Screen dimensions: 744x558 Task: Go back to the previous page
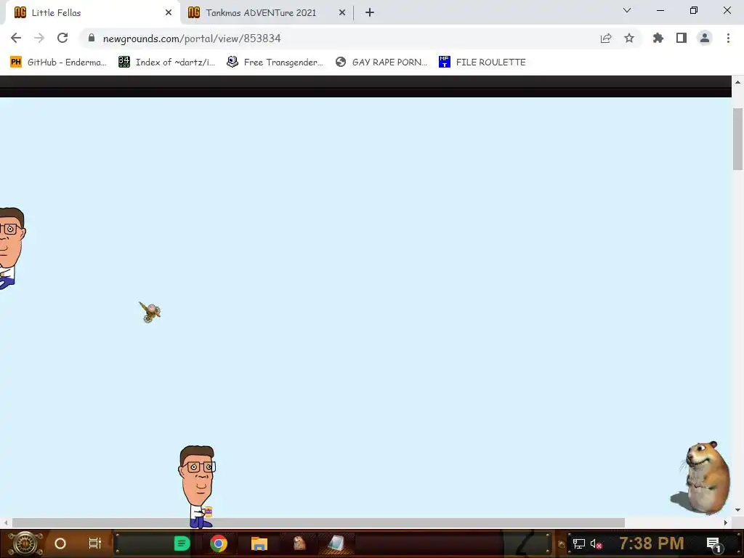tap(16, 39)
